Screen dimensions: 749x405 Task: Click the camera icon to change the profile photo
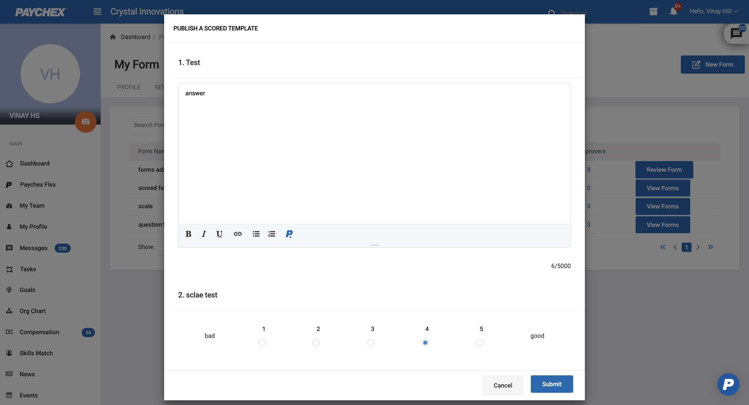[86, 122]
